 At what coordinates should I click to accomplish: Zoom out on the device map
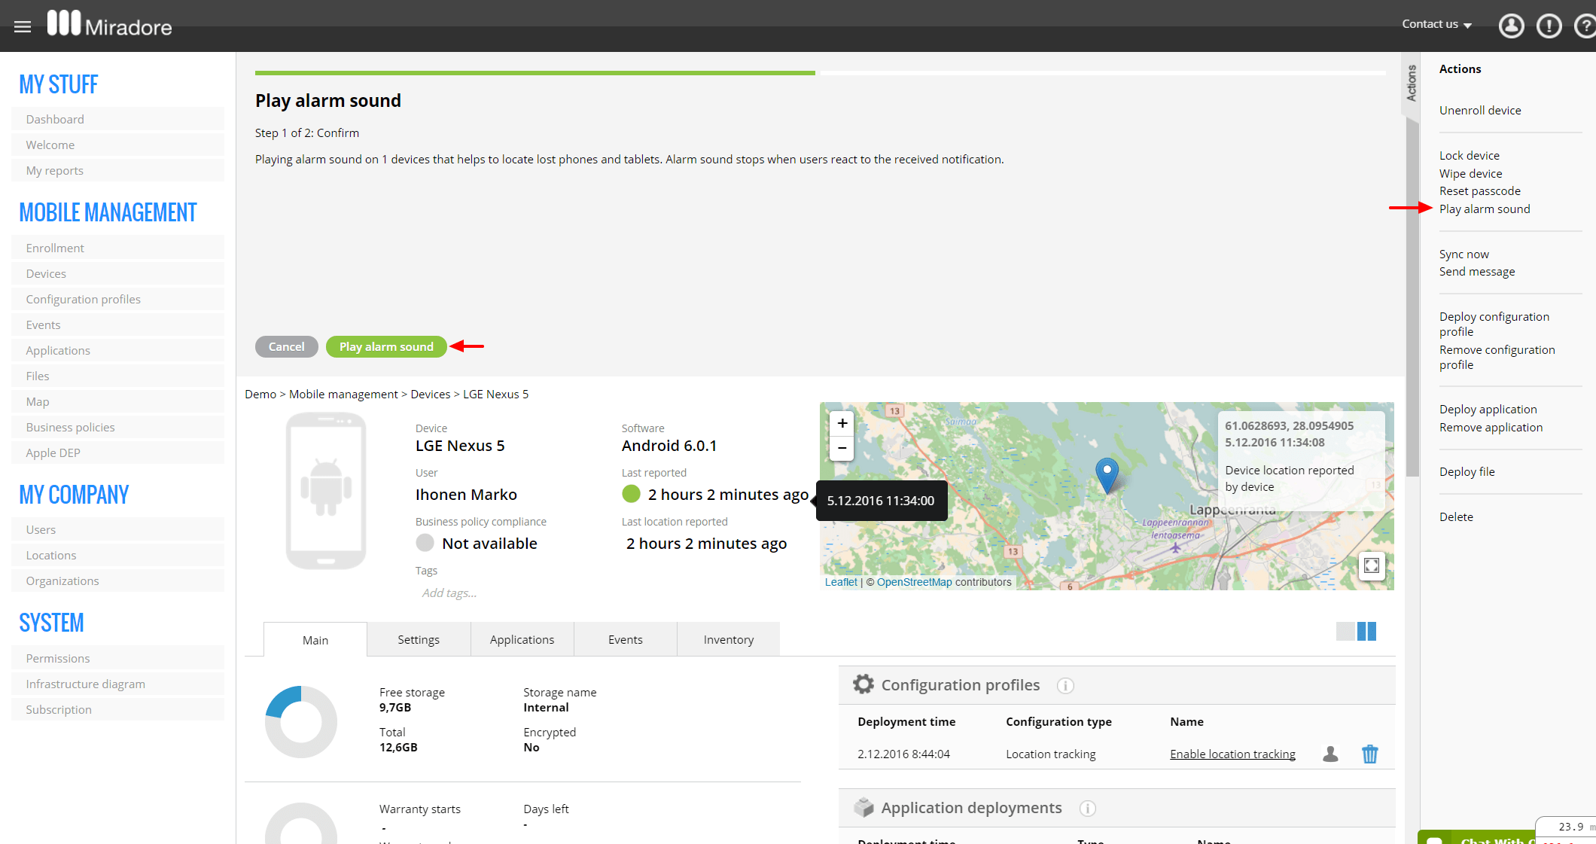[x=842, y=449]
